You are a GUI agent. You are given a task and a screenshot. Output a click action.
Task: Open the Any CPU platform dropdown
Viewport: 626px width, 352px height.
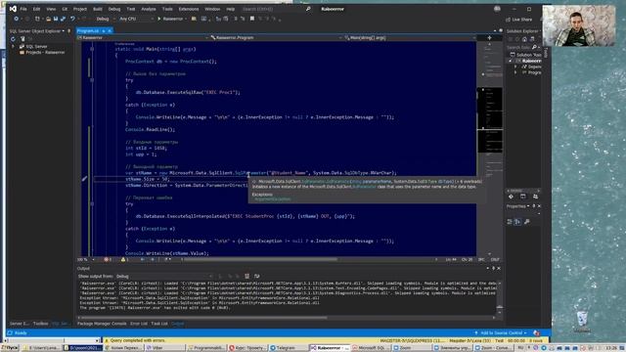coord(136,19)
